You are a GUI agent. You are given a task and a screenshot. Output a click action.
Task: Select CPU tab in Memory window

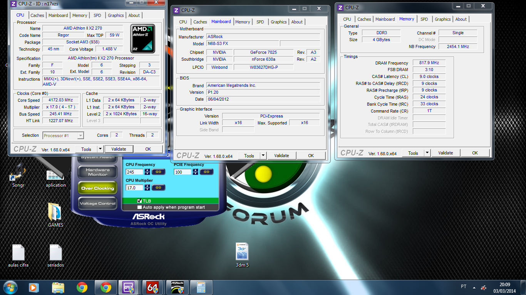(x=347, y=19)
